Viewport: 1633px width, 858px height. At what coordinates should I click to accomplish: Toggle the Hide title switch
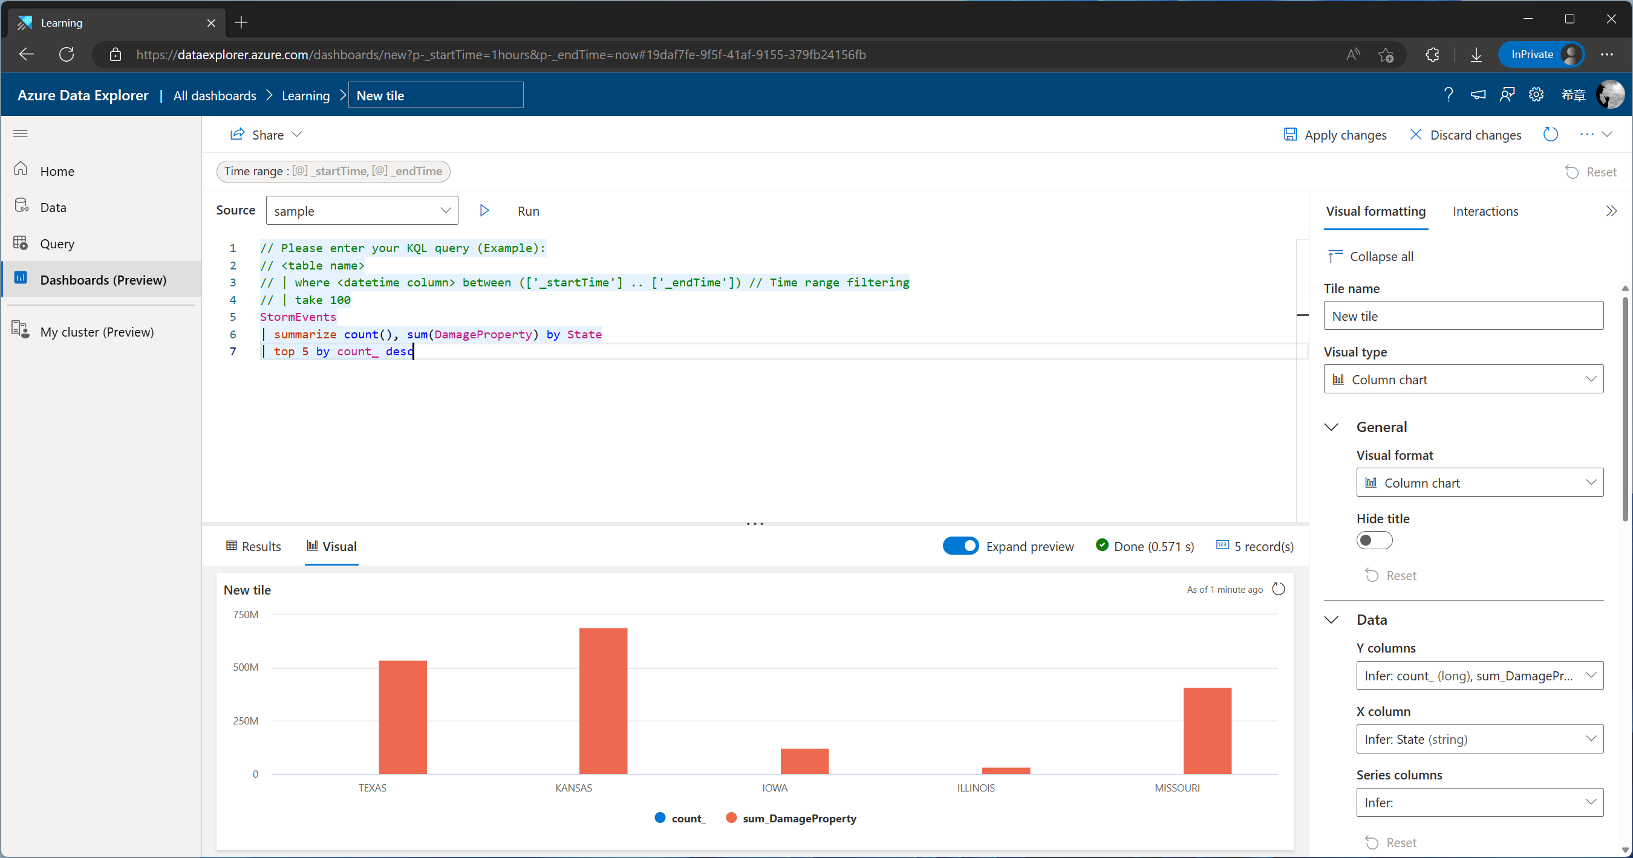[x=1374, y=540]
